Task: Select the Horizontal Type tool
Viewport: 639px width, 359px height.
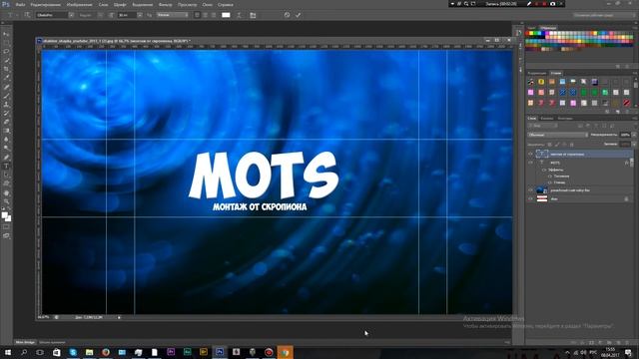Action: (x=6, y=167)
